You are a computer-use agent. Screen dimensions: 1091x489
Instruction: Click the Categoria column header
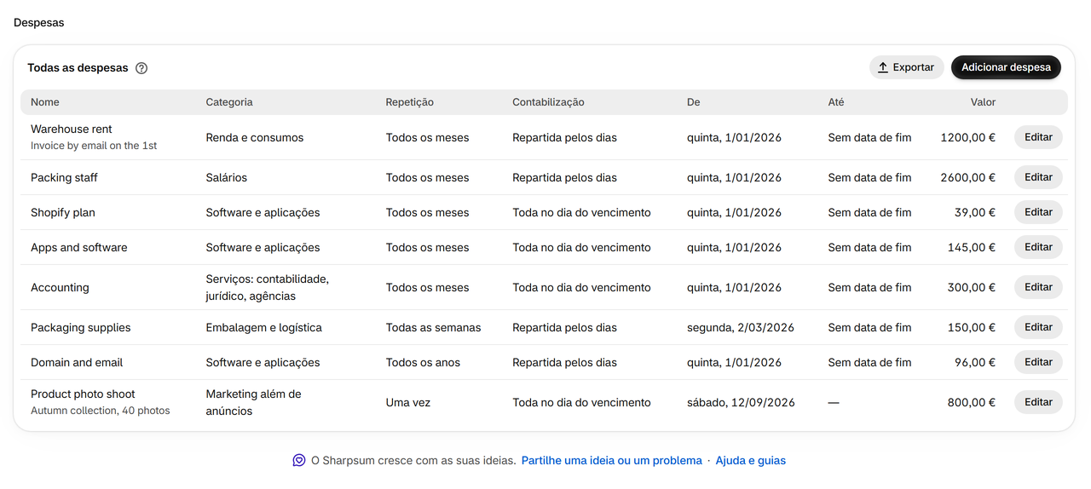pos(229,102)
